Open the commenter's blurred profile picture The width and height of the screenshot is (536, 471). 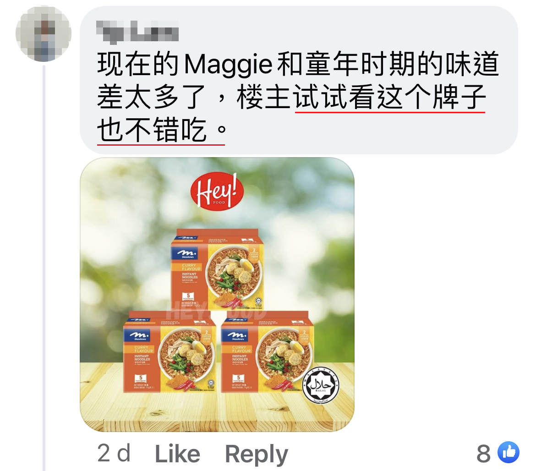[x=44, y=33]
